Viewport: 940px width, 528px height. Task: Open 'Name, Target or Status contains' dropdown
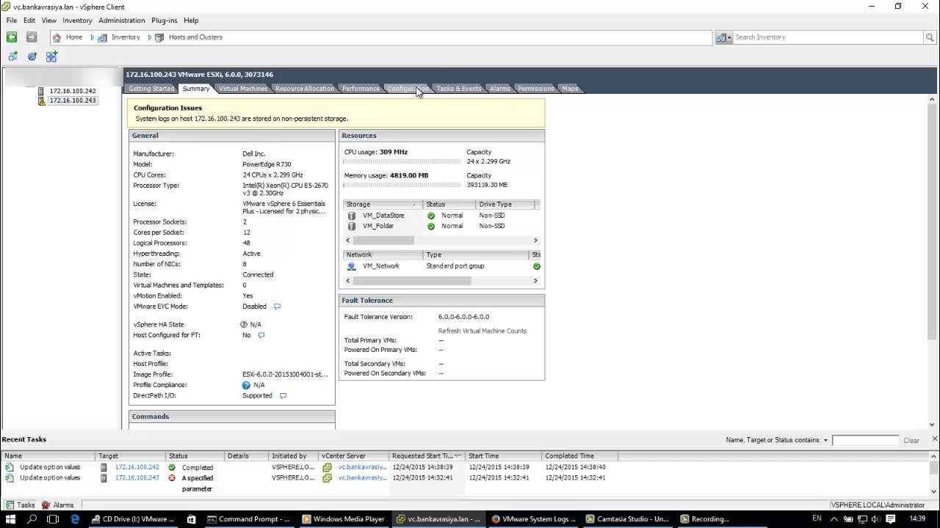(x=825, y=441)
